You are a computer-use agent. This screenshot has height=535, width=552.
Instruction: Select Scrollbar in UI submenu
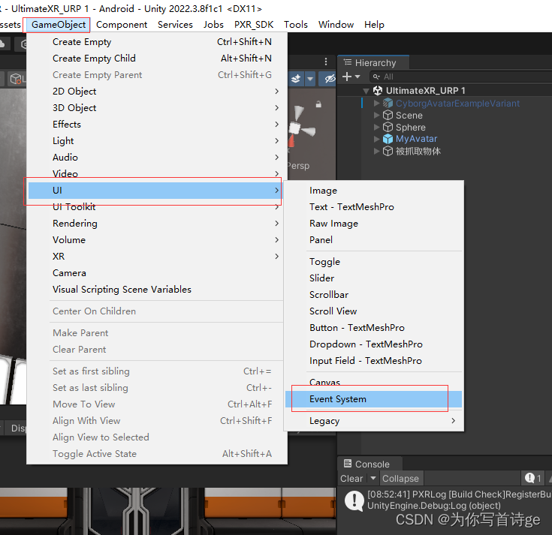click(373, 295)
